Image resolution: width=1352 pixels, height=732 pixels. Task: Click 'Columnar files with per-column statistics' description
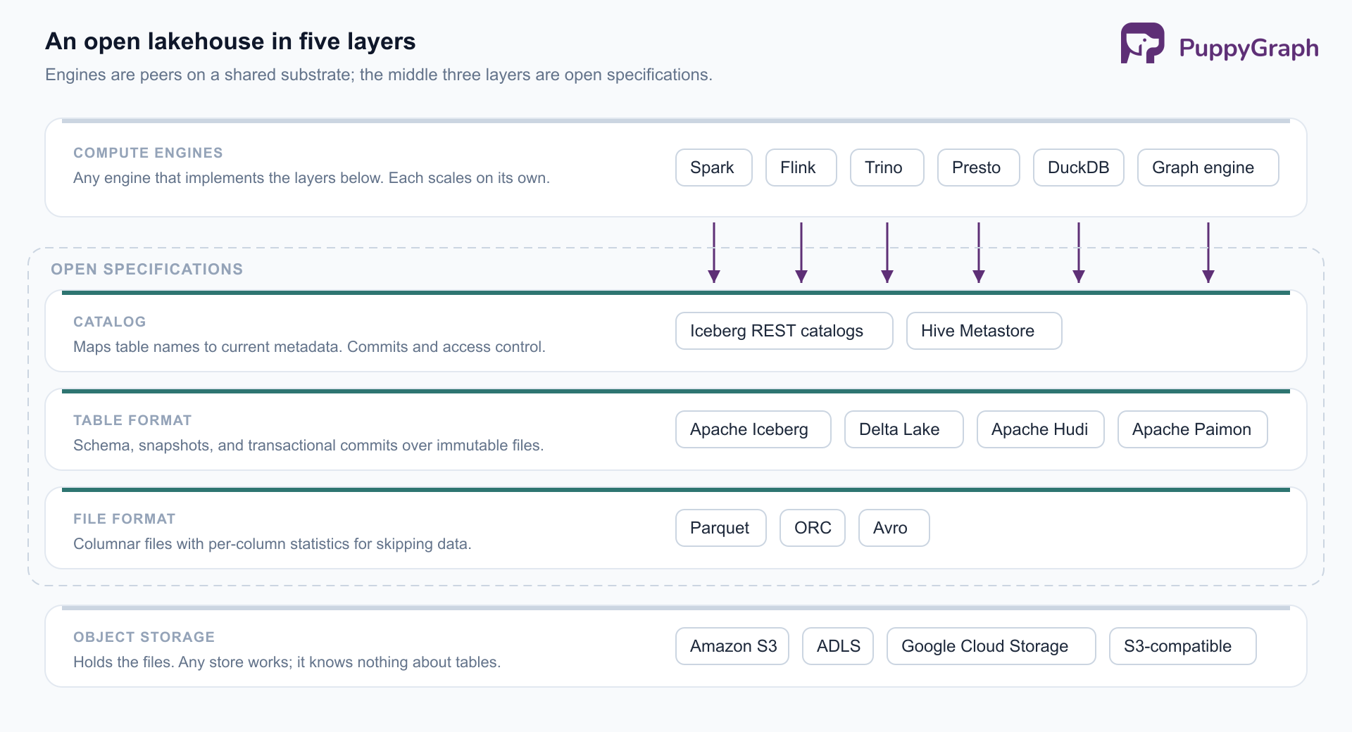[x=273, y=544]
